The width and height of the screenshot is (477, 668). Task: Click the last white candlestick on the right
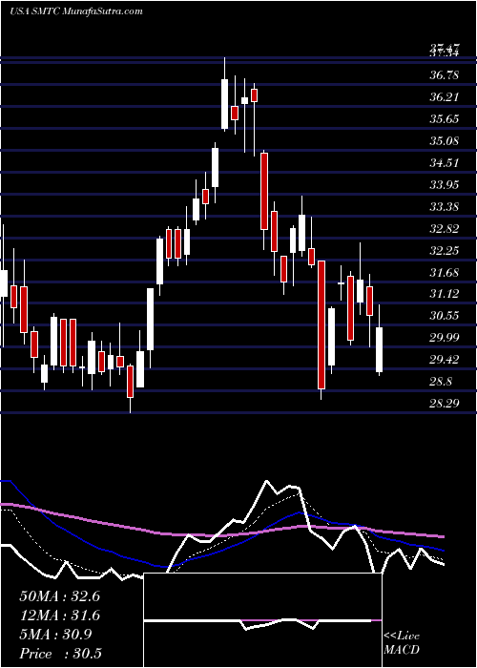pyautogui.click(x=379, y=349)
